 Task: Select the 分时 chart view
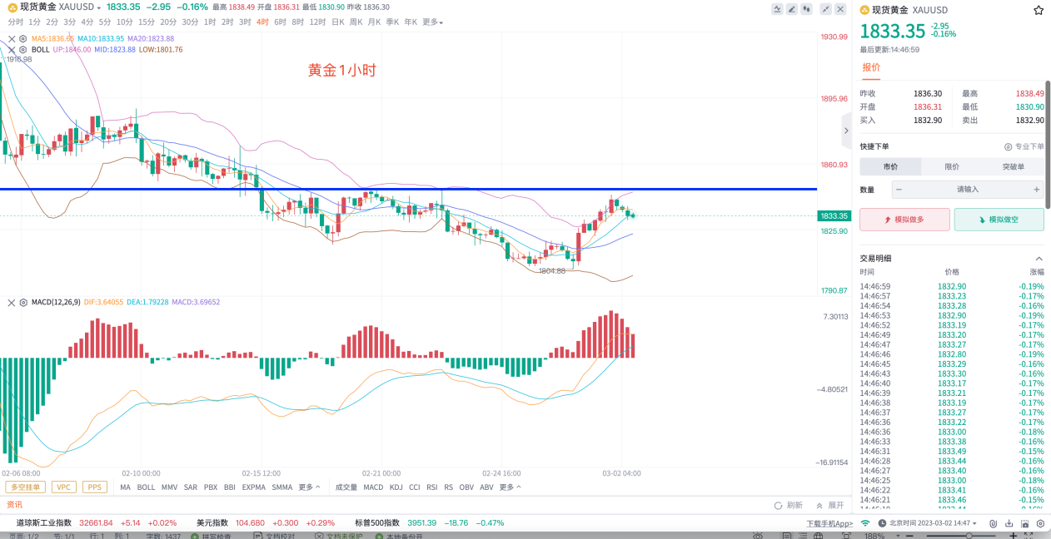[x=15, y=22]
